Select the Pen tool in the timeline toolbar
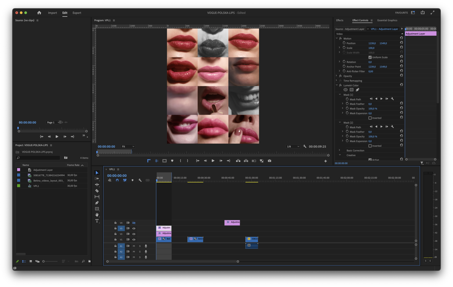 [97, 203]
